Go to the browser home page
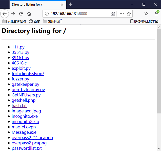 (x=29, y=14)
